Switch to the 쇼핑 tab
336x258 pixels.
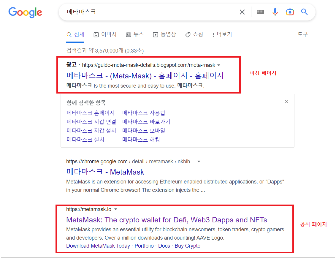coord(194,34)
